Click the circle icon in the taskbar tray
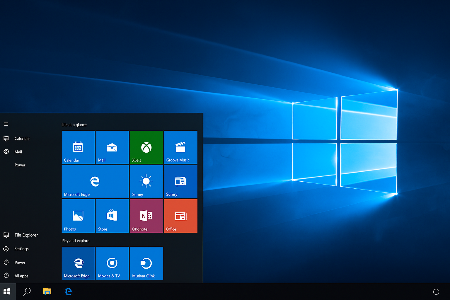Image resolution: width=450 pixels, height=300 pixels. coord(436,292)
